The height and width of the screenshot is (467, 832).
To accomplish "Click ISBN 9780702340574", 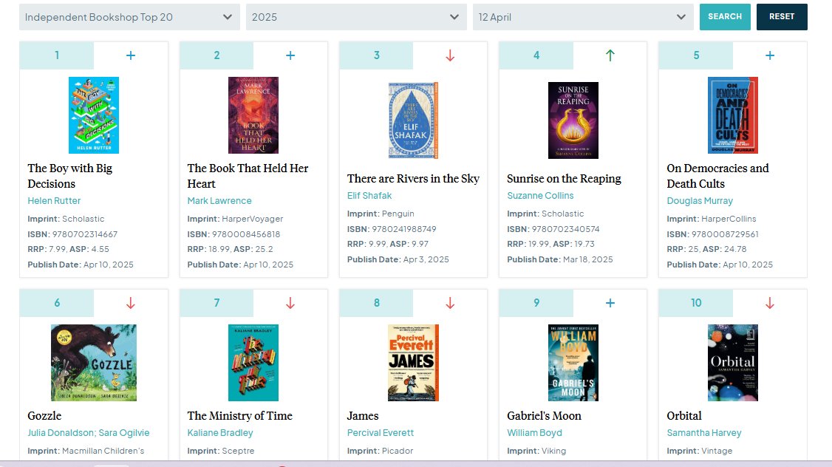I will click(553, 229).
